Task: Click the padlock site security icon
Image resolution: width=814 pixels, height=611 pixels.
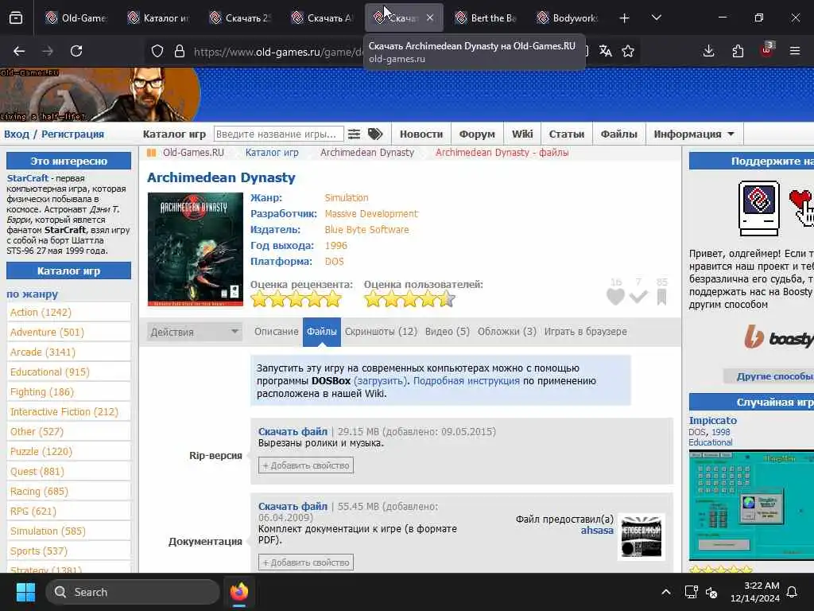Action: [180, 51]
